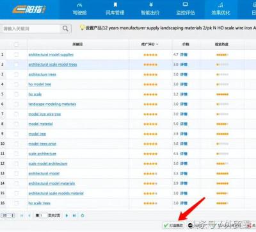
Task: Open keyword link ho model tree
Action: (x=40, y=84)
